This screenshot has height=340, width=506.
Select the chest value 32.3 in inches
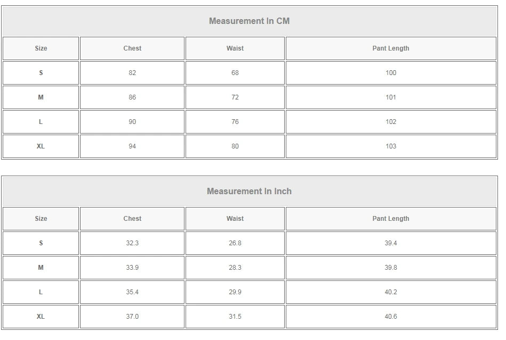click(132, 243)
